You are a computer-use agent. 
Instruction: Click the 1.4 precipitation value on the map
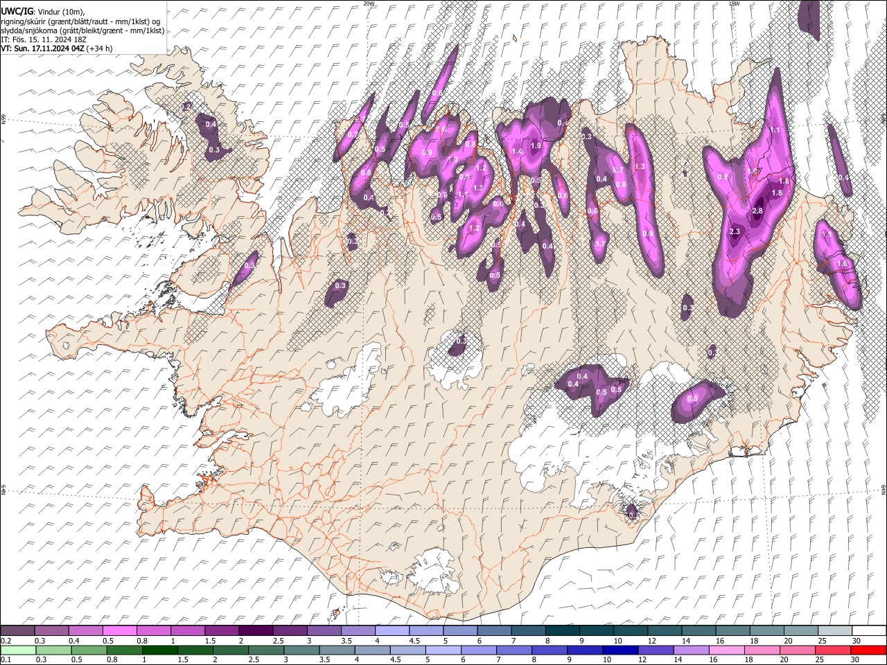tap(516, 152)
